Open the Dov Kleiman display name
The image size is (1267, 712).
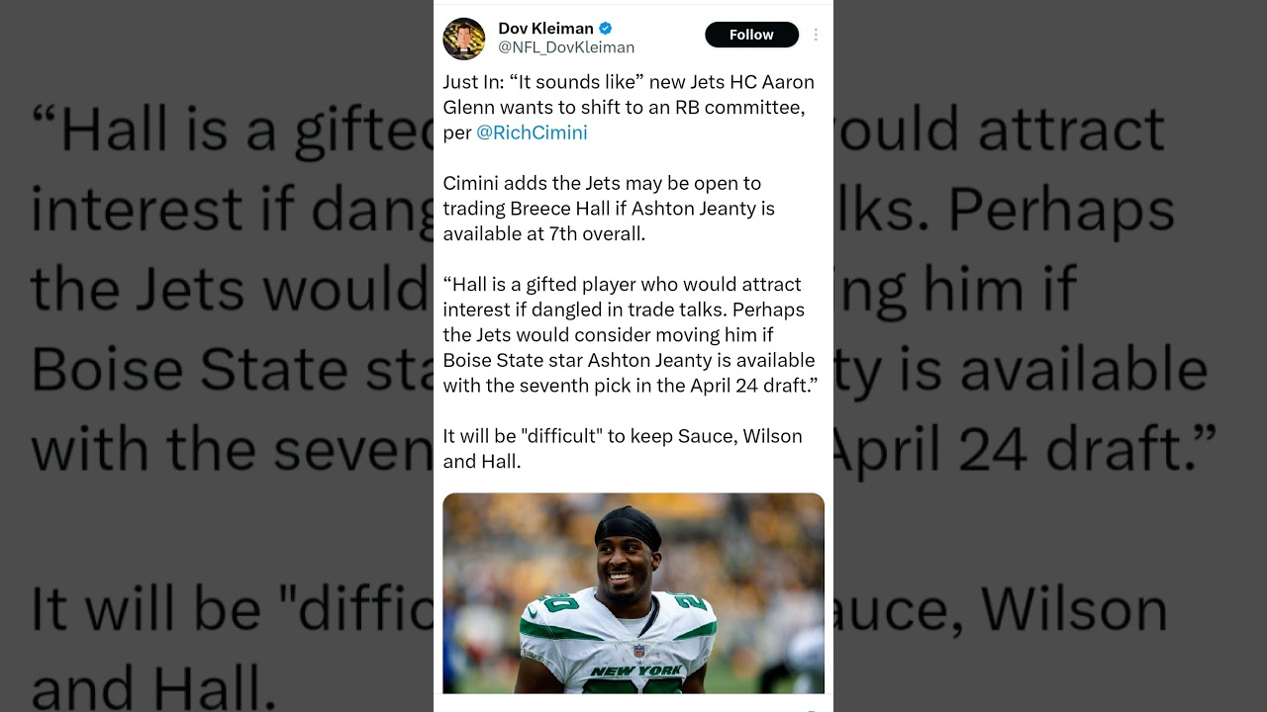[545, 29]
